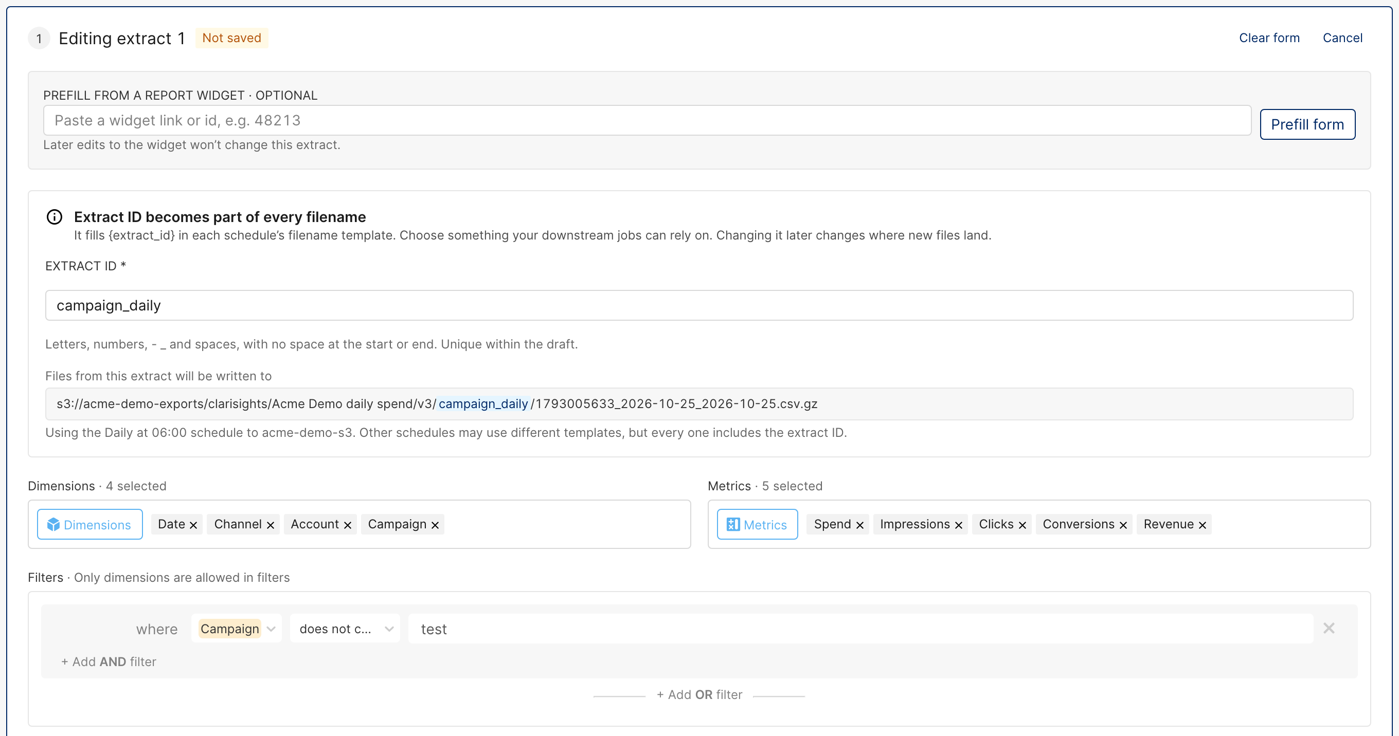Remove the Date dimension chip
Viewport: 1399px width, 736px height.
193,525
